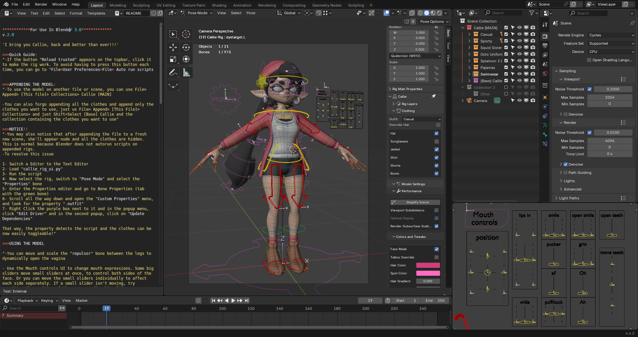Select the Measure ruler tool
The image size is (638, 337).
point(186,72)
